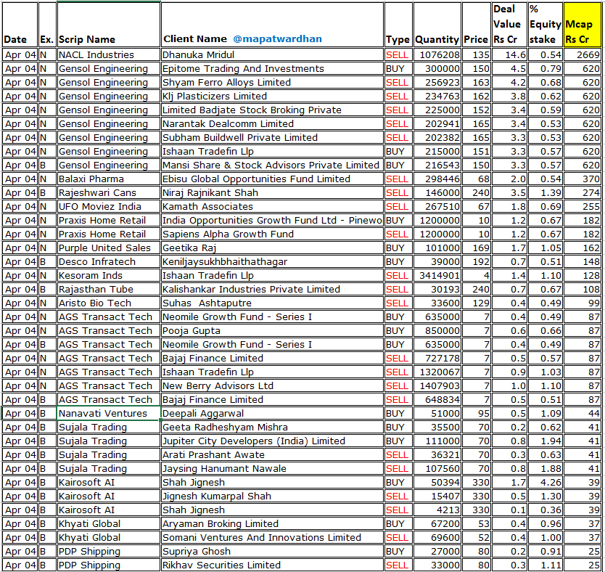Select Shyam Ferro Alloys Limited cell

coord(272,83)
